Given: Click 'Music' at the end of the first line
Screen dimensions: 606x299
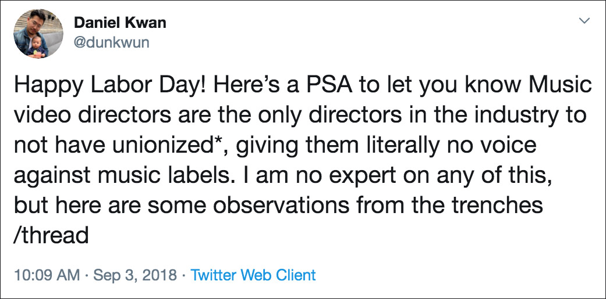Looking at the screenshot, I should click(559, 84).
